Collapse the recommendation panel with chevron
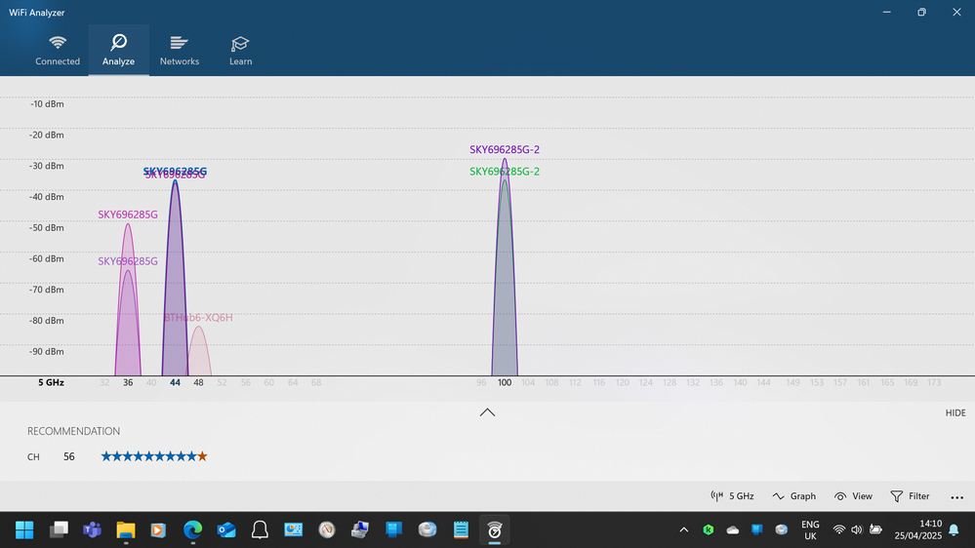 tap(487, 412)
